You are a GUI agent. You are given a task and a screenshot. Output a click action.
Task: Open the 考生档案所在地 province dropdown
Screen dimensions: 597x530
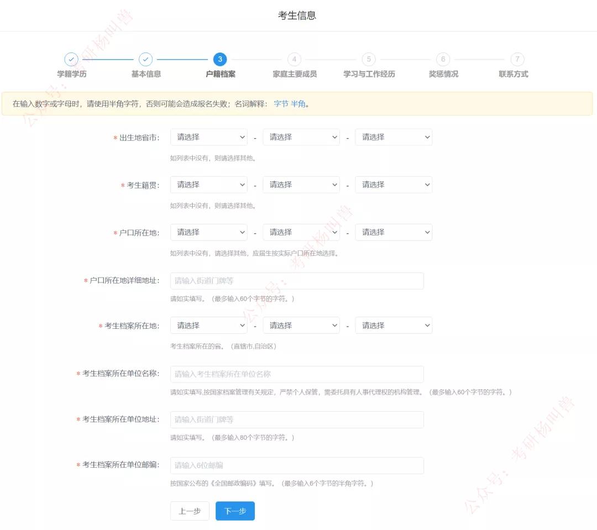click(x=208, y=325)
